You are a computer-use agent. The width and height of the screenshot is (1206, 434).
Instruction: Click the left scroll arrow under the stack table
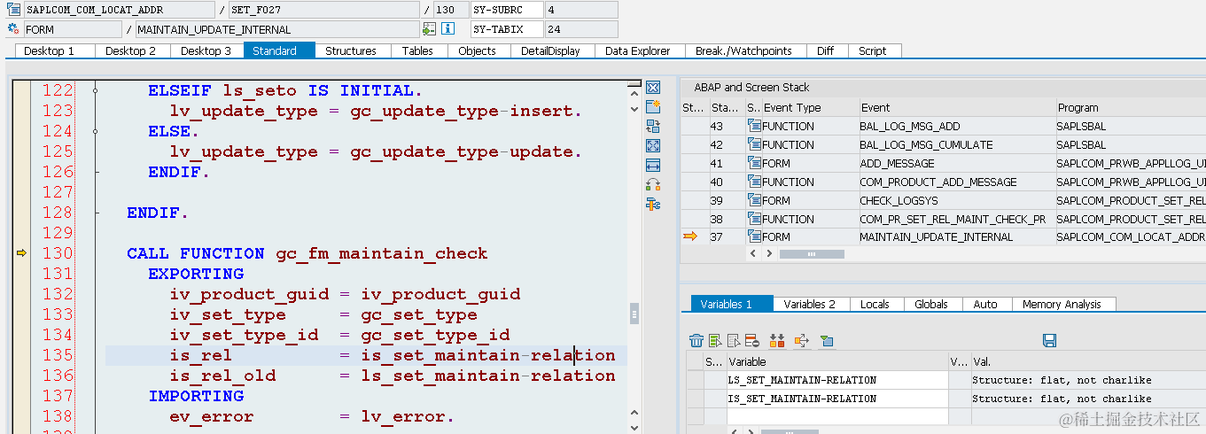(x=754, y=254)
